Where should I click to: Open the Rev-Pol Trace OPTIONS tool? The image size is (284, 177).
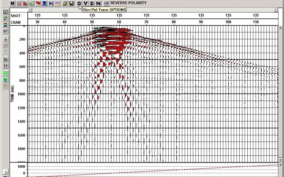(x=79, y=3)
